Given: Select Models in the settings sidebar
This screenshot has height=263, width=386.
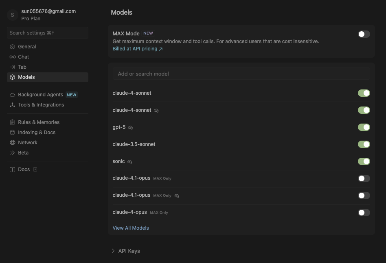Looking at the screenshot, I should [26, 77].
